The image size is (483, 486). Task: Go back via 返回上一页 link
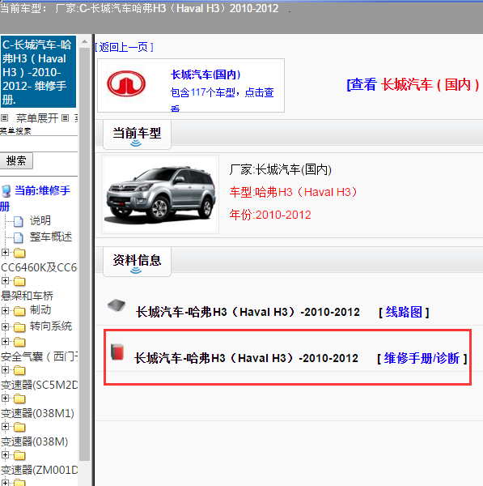pyautogui.click(x=124, y=47)
